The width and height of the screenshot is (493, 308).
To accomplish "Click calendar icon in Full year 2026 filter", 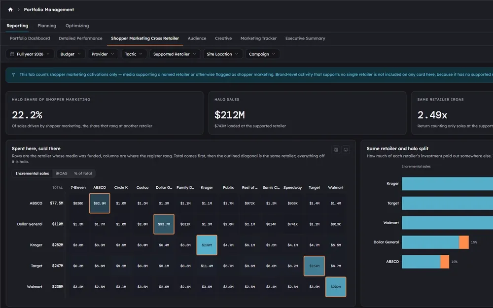I will pyautogui.click(x=12, y=54).
